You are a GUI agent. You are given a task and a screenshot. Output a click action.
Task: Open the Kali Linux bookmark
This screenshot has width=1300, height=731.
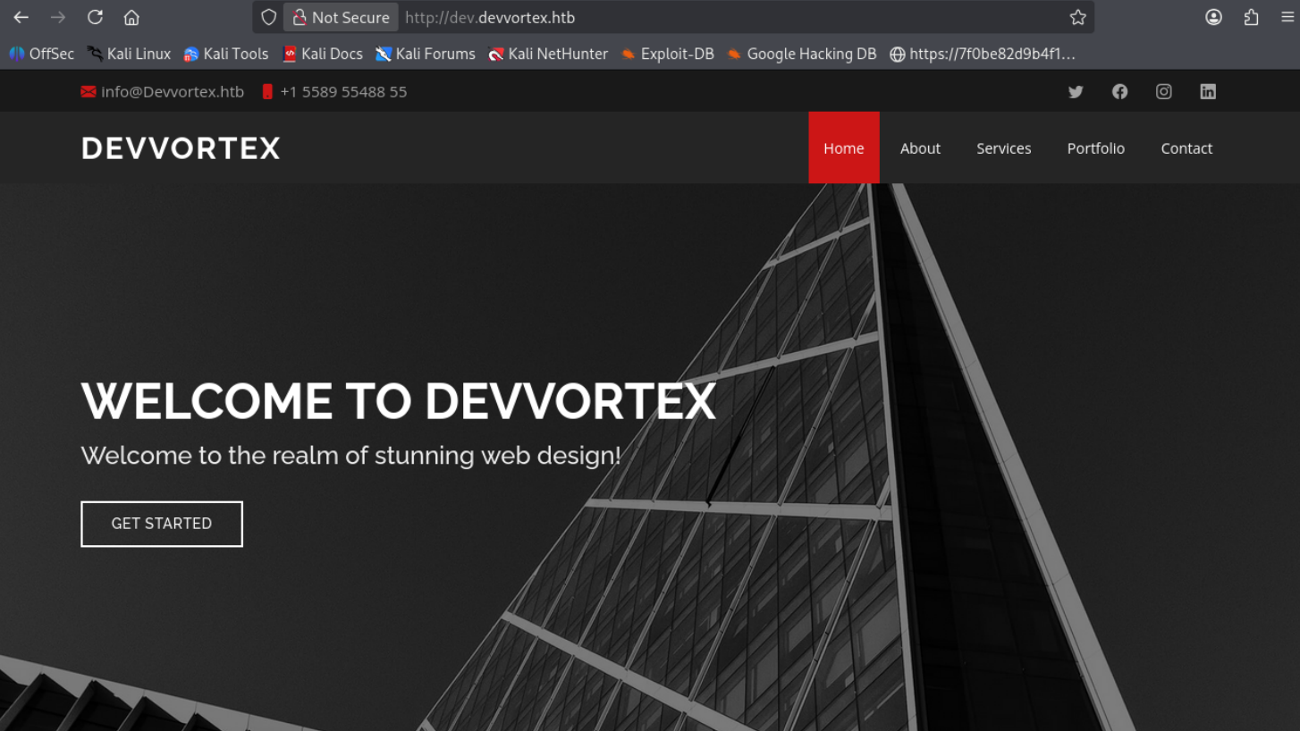(129, 54)
